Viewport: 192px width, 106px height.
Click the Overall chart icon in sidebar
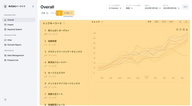tap(5, 20)
